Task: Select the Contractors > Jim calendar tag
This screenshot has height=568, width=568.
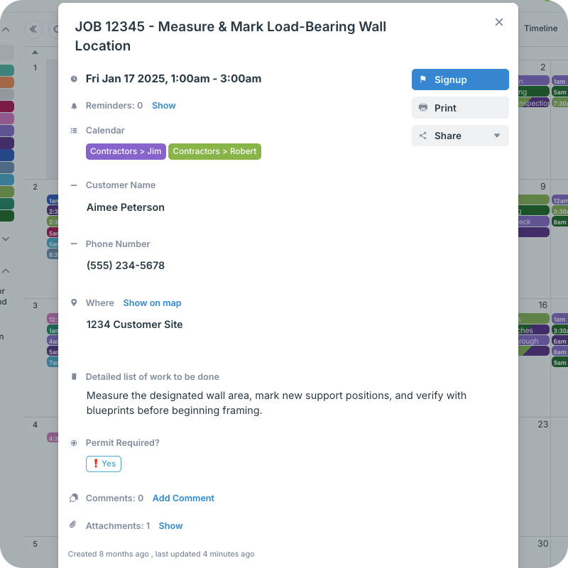Action: point(126,151)
